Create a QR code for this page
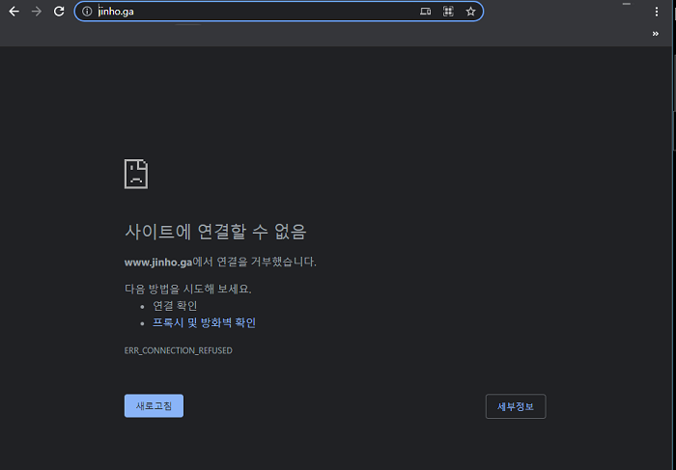This screenshot has width=676, height=470. coord(448,12)
